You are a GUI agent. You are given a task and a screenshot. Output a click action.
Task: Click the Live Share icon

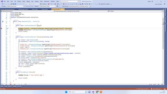click(x=156, y=4)
